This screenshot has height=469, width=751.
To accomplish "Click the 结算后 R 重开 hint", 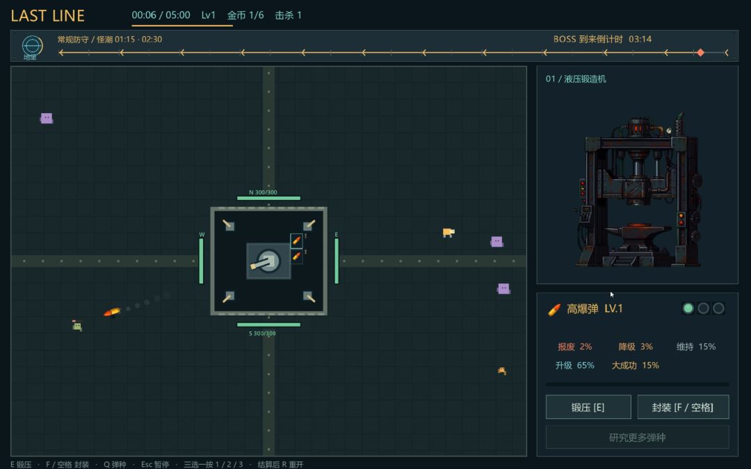I will 281,464.
